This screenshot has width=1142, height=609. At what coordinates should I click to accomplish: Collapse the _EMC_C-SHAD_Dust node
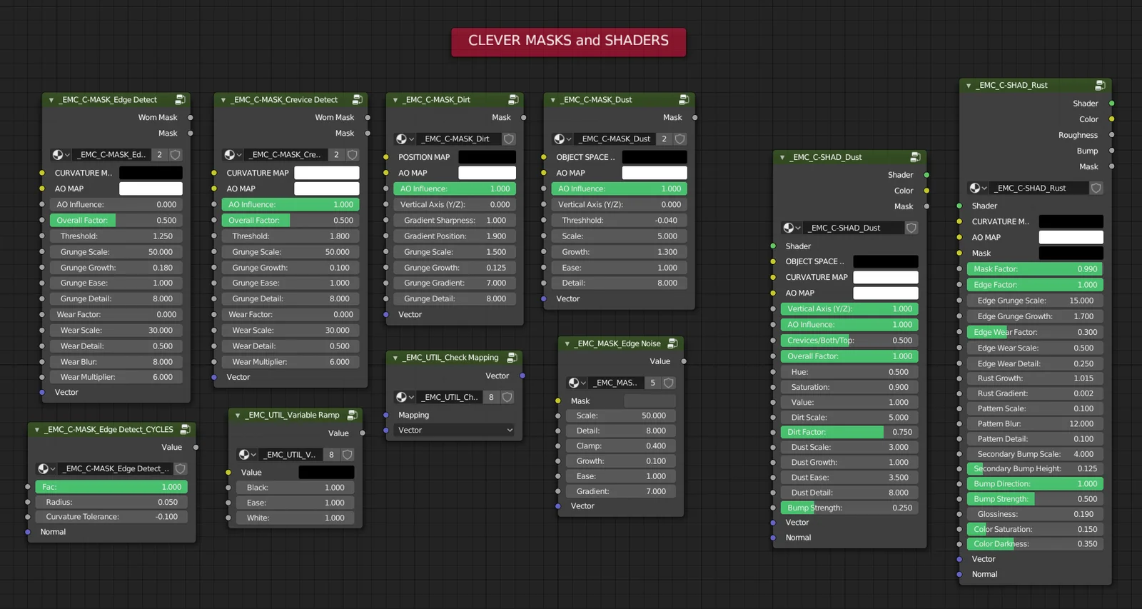[x=782, y=157]
